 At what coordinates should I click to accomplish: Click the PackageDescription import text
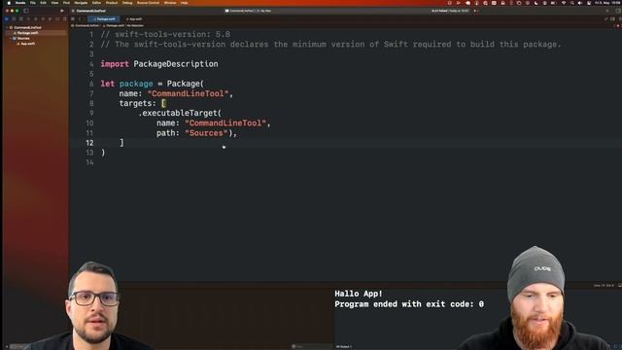click(176, 64)
